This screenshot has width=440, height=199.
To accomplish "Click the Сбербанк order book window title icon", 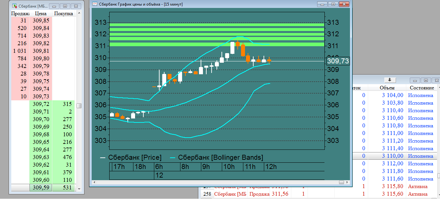I will pyautogui.click(x=15, y=6).
